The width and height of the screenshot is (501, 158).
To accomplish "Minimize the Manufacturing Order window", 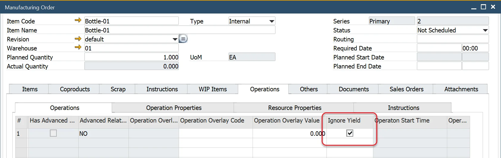I will 474,8.
